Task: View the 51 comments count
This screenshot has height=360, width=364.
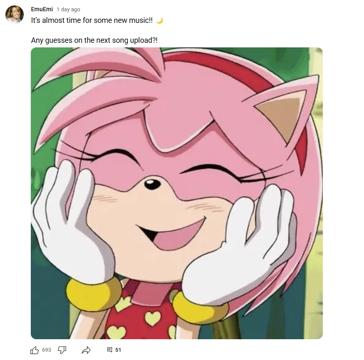Action: pyautogui.click(x=118, y=350)
